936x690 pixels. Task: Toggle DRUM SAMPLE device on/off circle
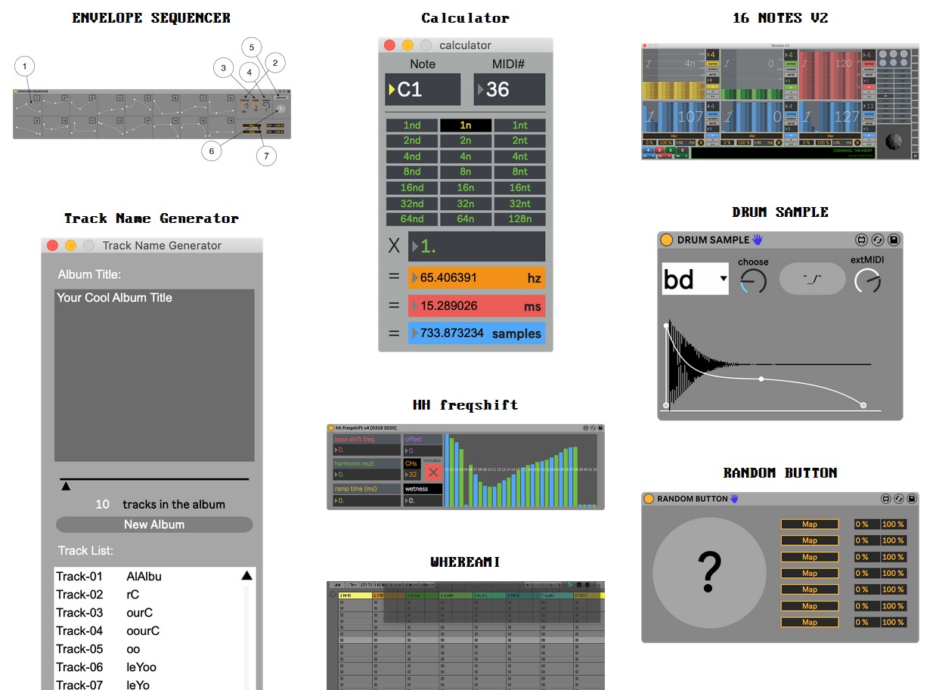pos(666,240)
